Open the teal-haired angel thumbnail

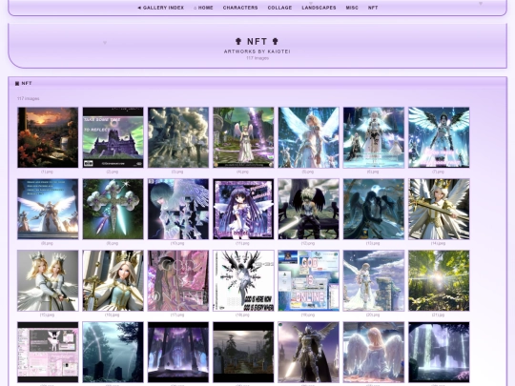pyautogui.click(x=178, y=209)
